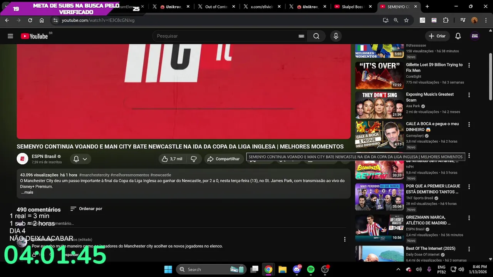Expand the subscription notification bell dropdown
This screenshot has height=277, width=493.
(x=80, y=159)
